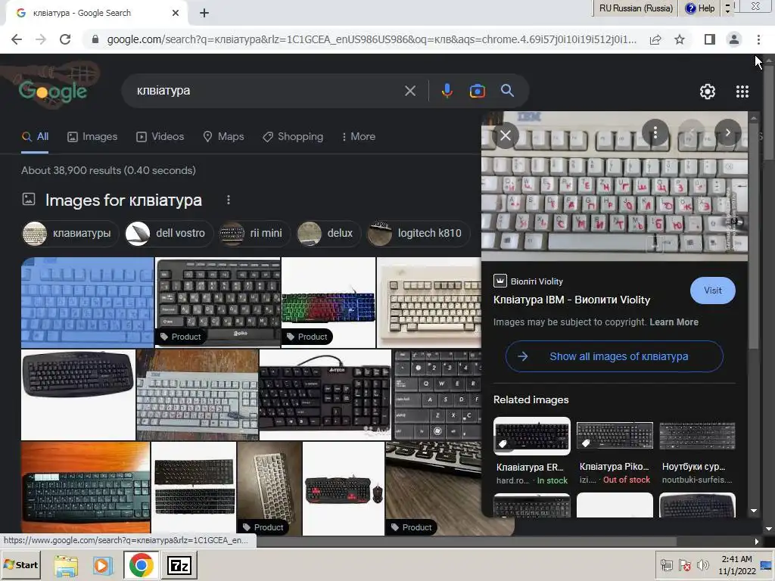Viewport: 775px width, 581px height.
Task: Open the volume speaker tray icon
Action: click(702, 565)
